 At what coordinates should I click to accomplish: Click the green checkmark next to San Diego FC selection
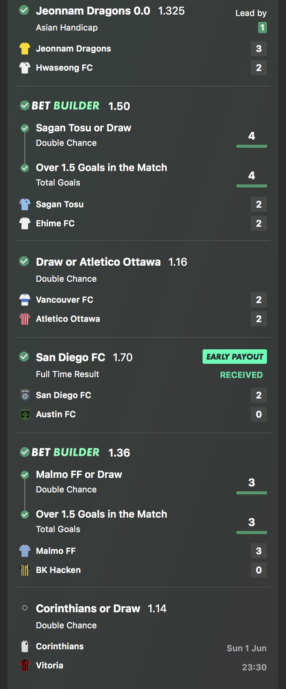click(x=24, y=357)
